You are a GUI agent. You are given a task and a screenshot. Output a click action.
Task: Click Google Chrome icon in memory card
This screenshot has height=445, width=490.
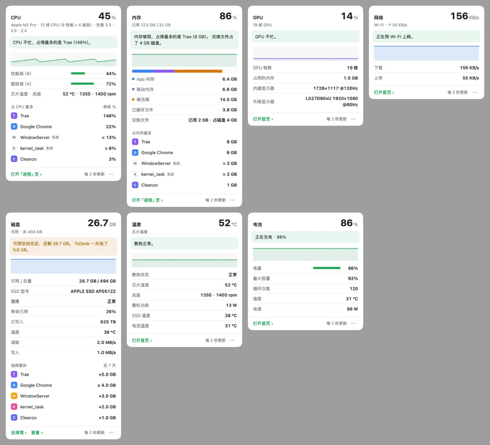point(135,153)
